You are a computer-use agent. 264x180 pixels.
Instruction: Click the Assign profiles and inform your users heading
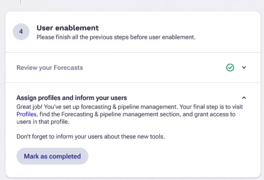(72, 98)
